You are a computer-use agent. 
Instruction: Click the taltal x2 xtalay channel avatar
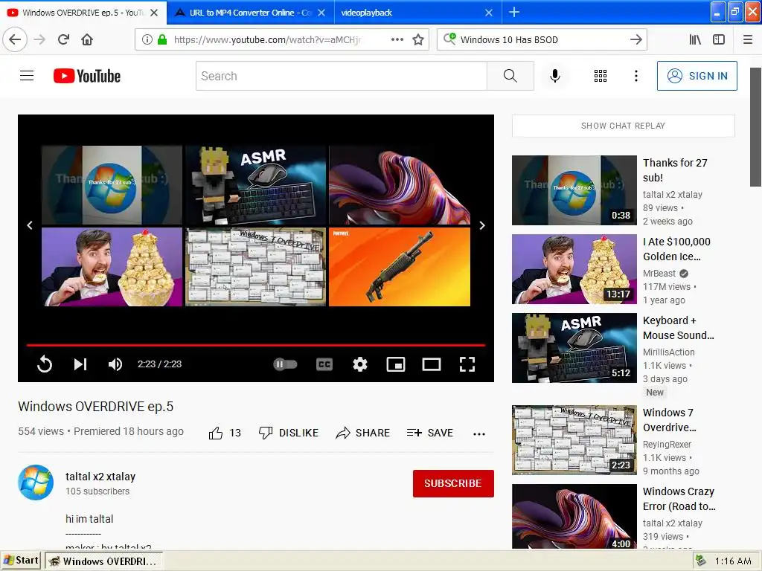click(x=36, y=482)
